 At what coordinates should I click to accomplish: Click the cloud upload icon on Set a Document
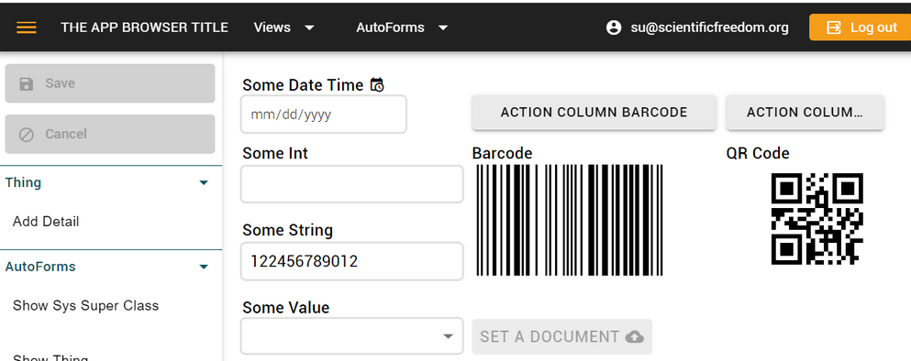pyautogui.click(x=635, y=336)
